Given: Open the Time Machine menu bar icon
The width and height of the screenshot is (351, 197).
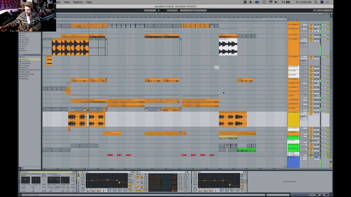Looking at the screenshot, I should click(264, 2).
